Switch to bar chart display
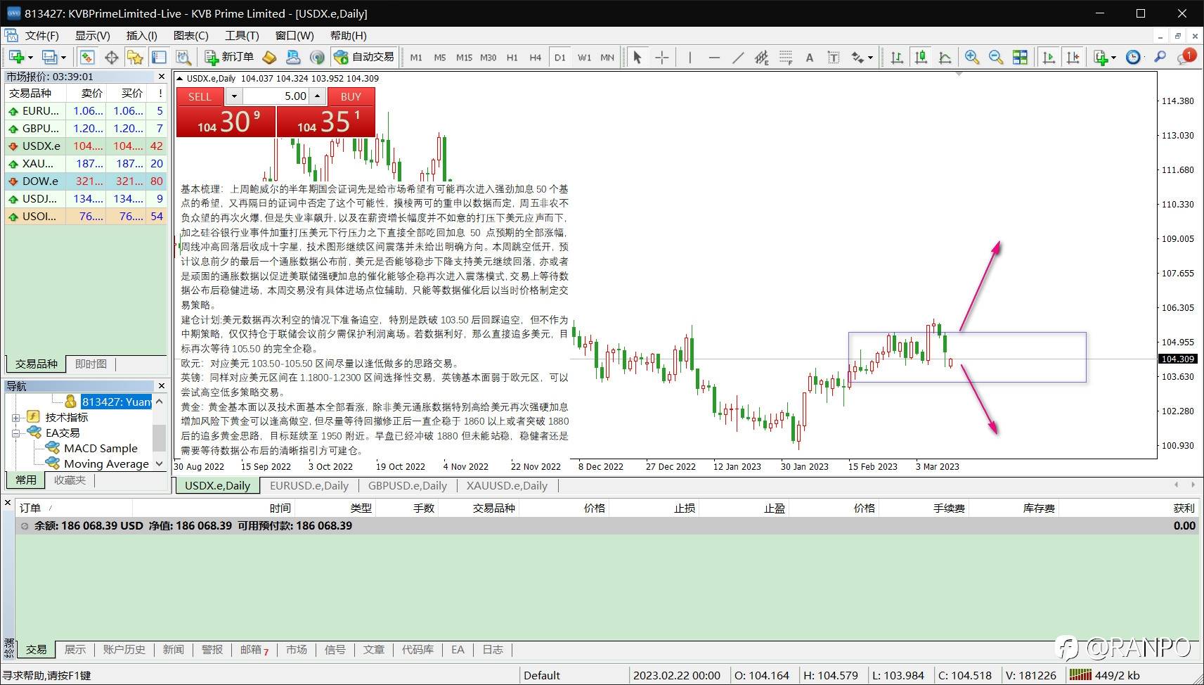Image resolution: width=1204 pixels, height=685 pixels. 897,57
